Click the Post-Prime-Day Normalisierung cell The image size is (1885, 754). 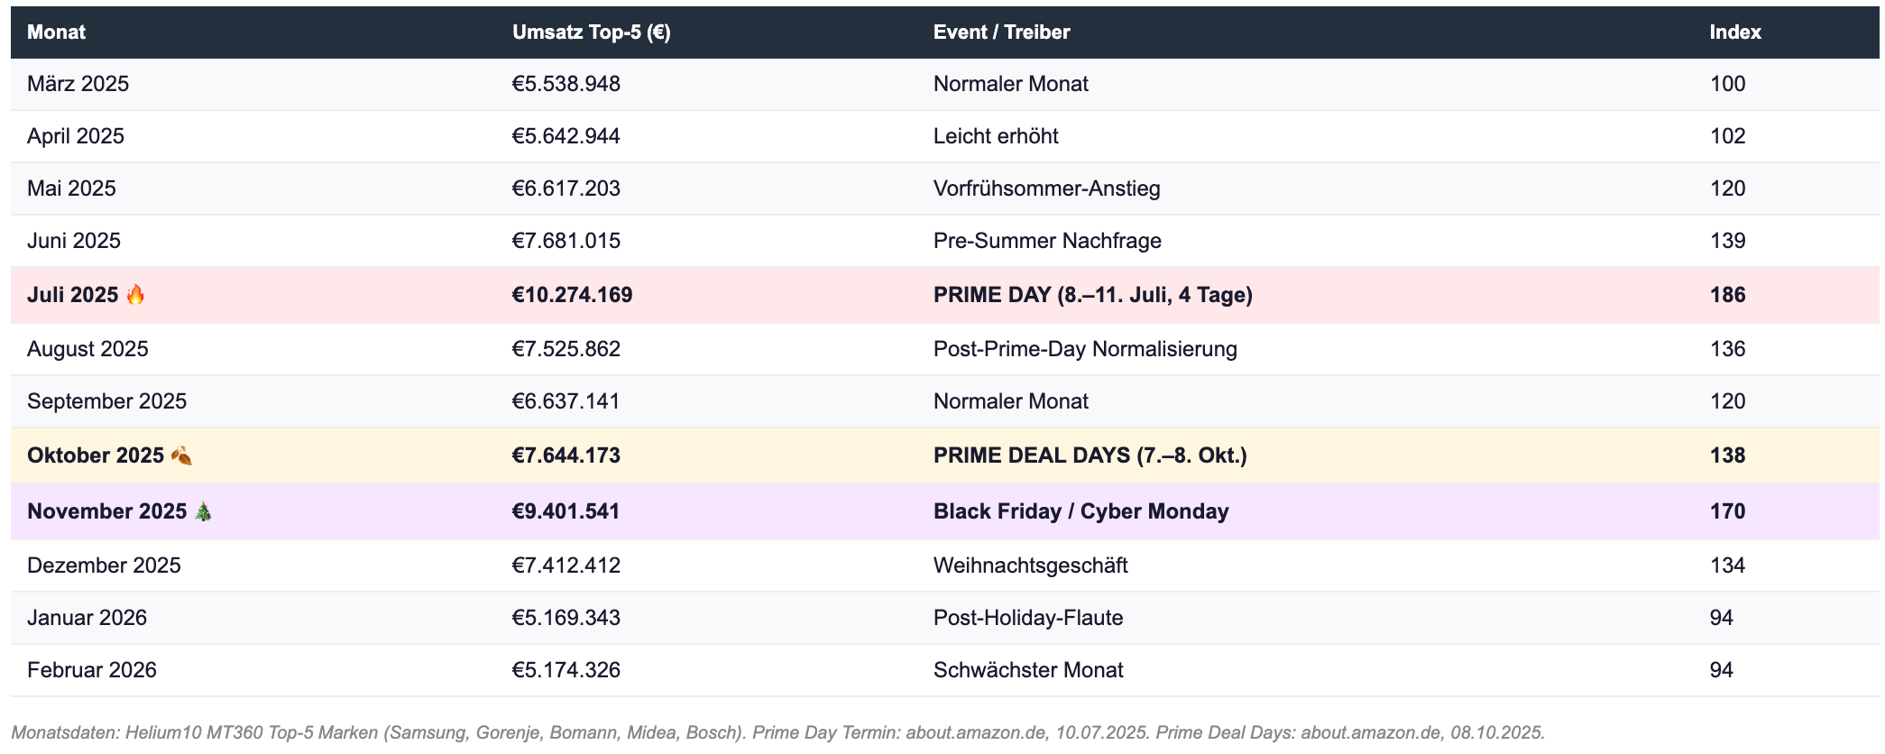1085,349
